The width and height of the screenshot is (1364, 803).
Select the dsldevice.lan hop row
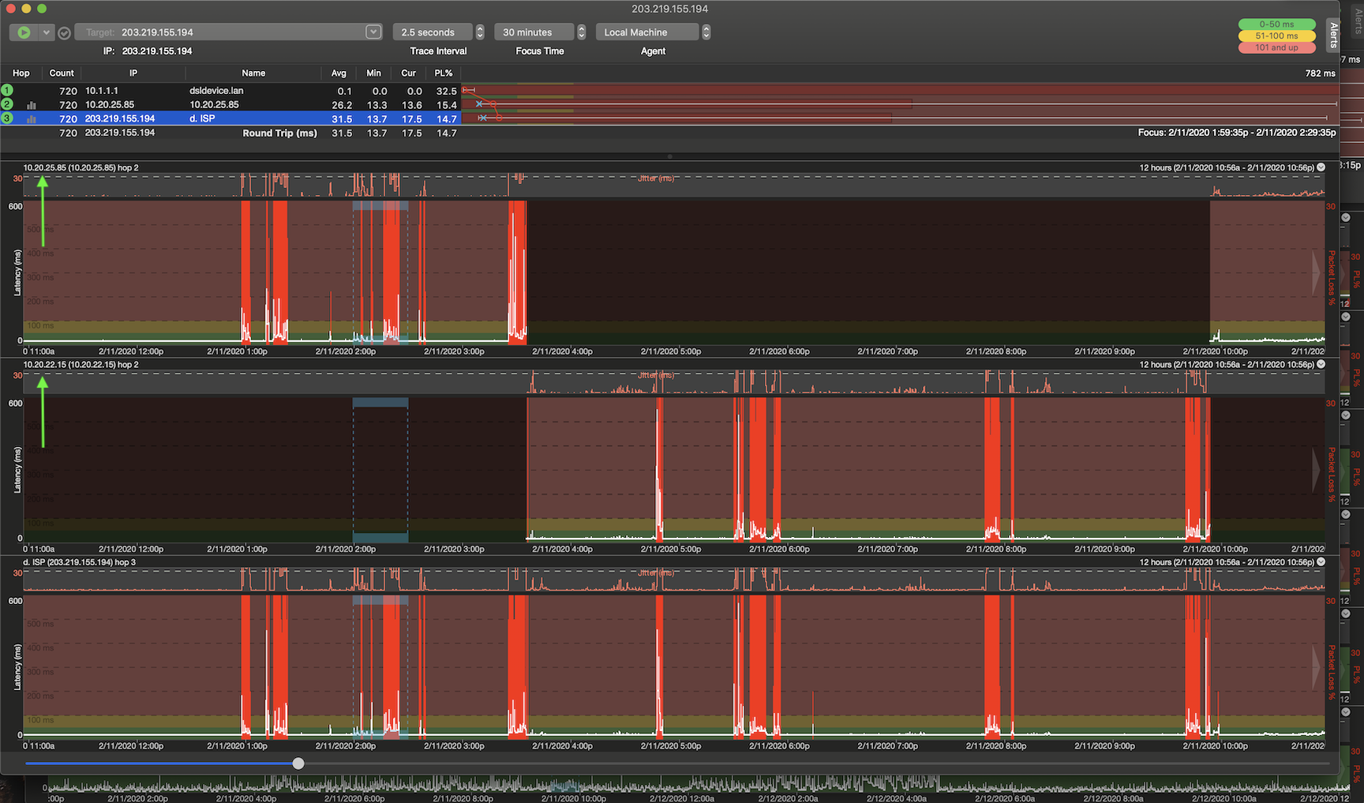click(216, 91)
